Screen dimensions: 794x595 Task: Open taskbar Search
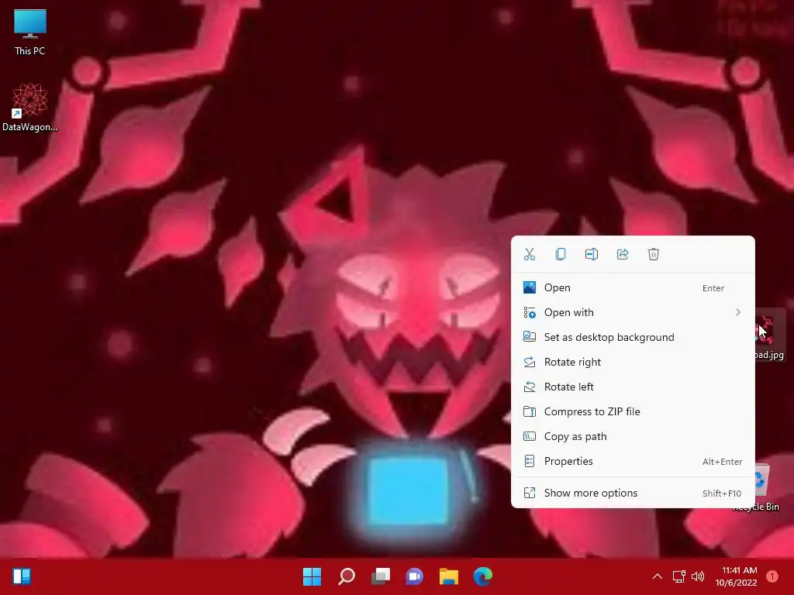(347, 576)
